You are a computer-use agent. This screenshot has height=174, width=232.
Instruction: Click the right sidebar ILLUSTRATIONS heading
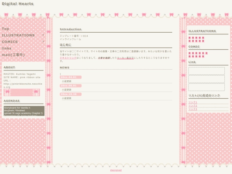[x=202, y=31]
